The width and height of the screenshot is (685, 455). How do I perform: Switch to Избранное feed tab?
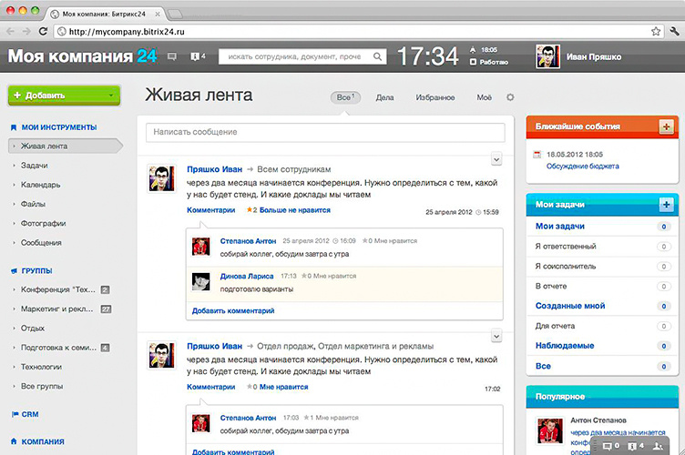tap(435, 97)
